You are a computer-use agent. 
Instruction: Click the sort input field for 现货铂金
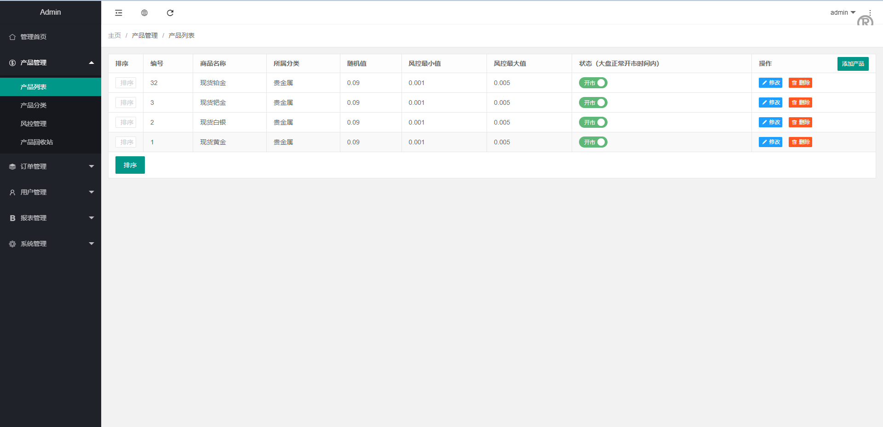click(126, 83)
